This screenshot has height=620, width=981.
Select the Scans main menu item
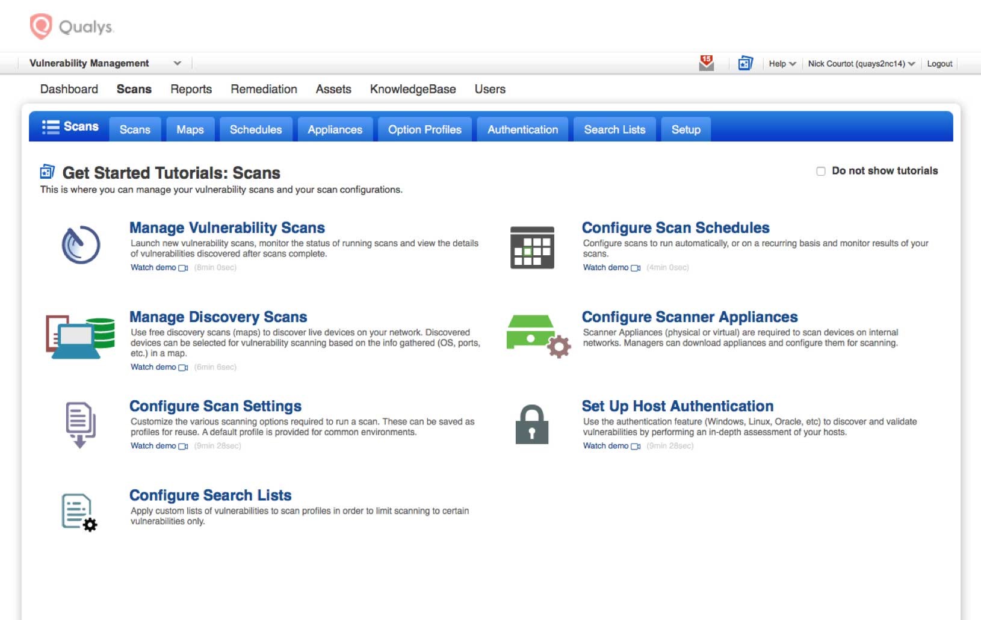(x=134, y=89)
